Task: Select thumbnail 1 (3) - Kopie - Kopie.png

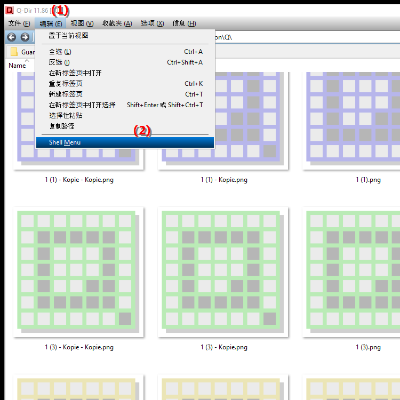Action: click(78, 272)
